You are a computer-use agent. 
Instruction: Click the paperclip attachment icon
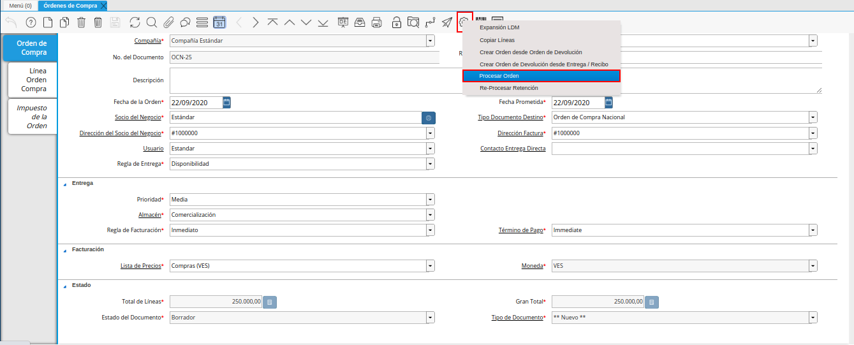[168, 22]
